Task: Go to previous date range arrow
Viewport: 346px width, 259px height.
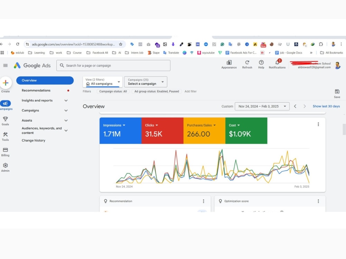Action: click(x=295, y=106)
